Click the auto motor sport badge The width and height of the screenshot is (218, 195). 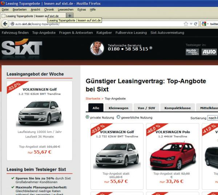[192, 52]
